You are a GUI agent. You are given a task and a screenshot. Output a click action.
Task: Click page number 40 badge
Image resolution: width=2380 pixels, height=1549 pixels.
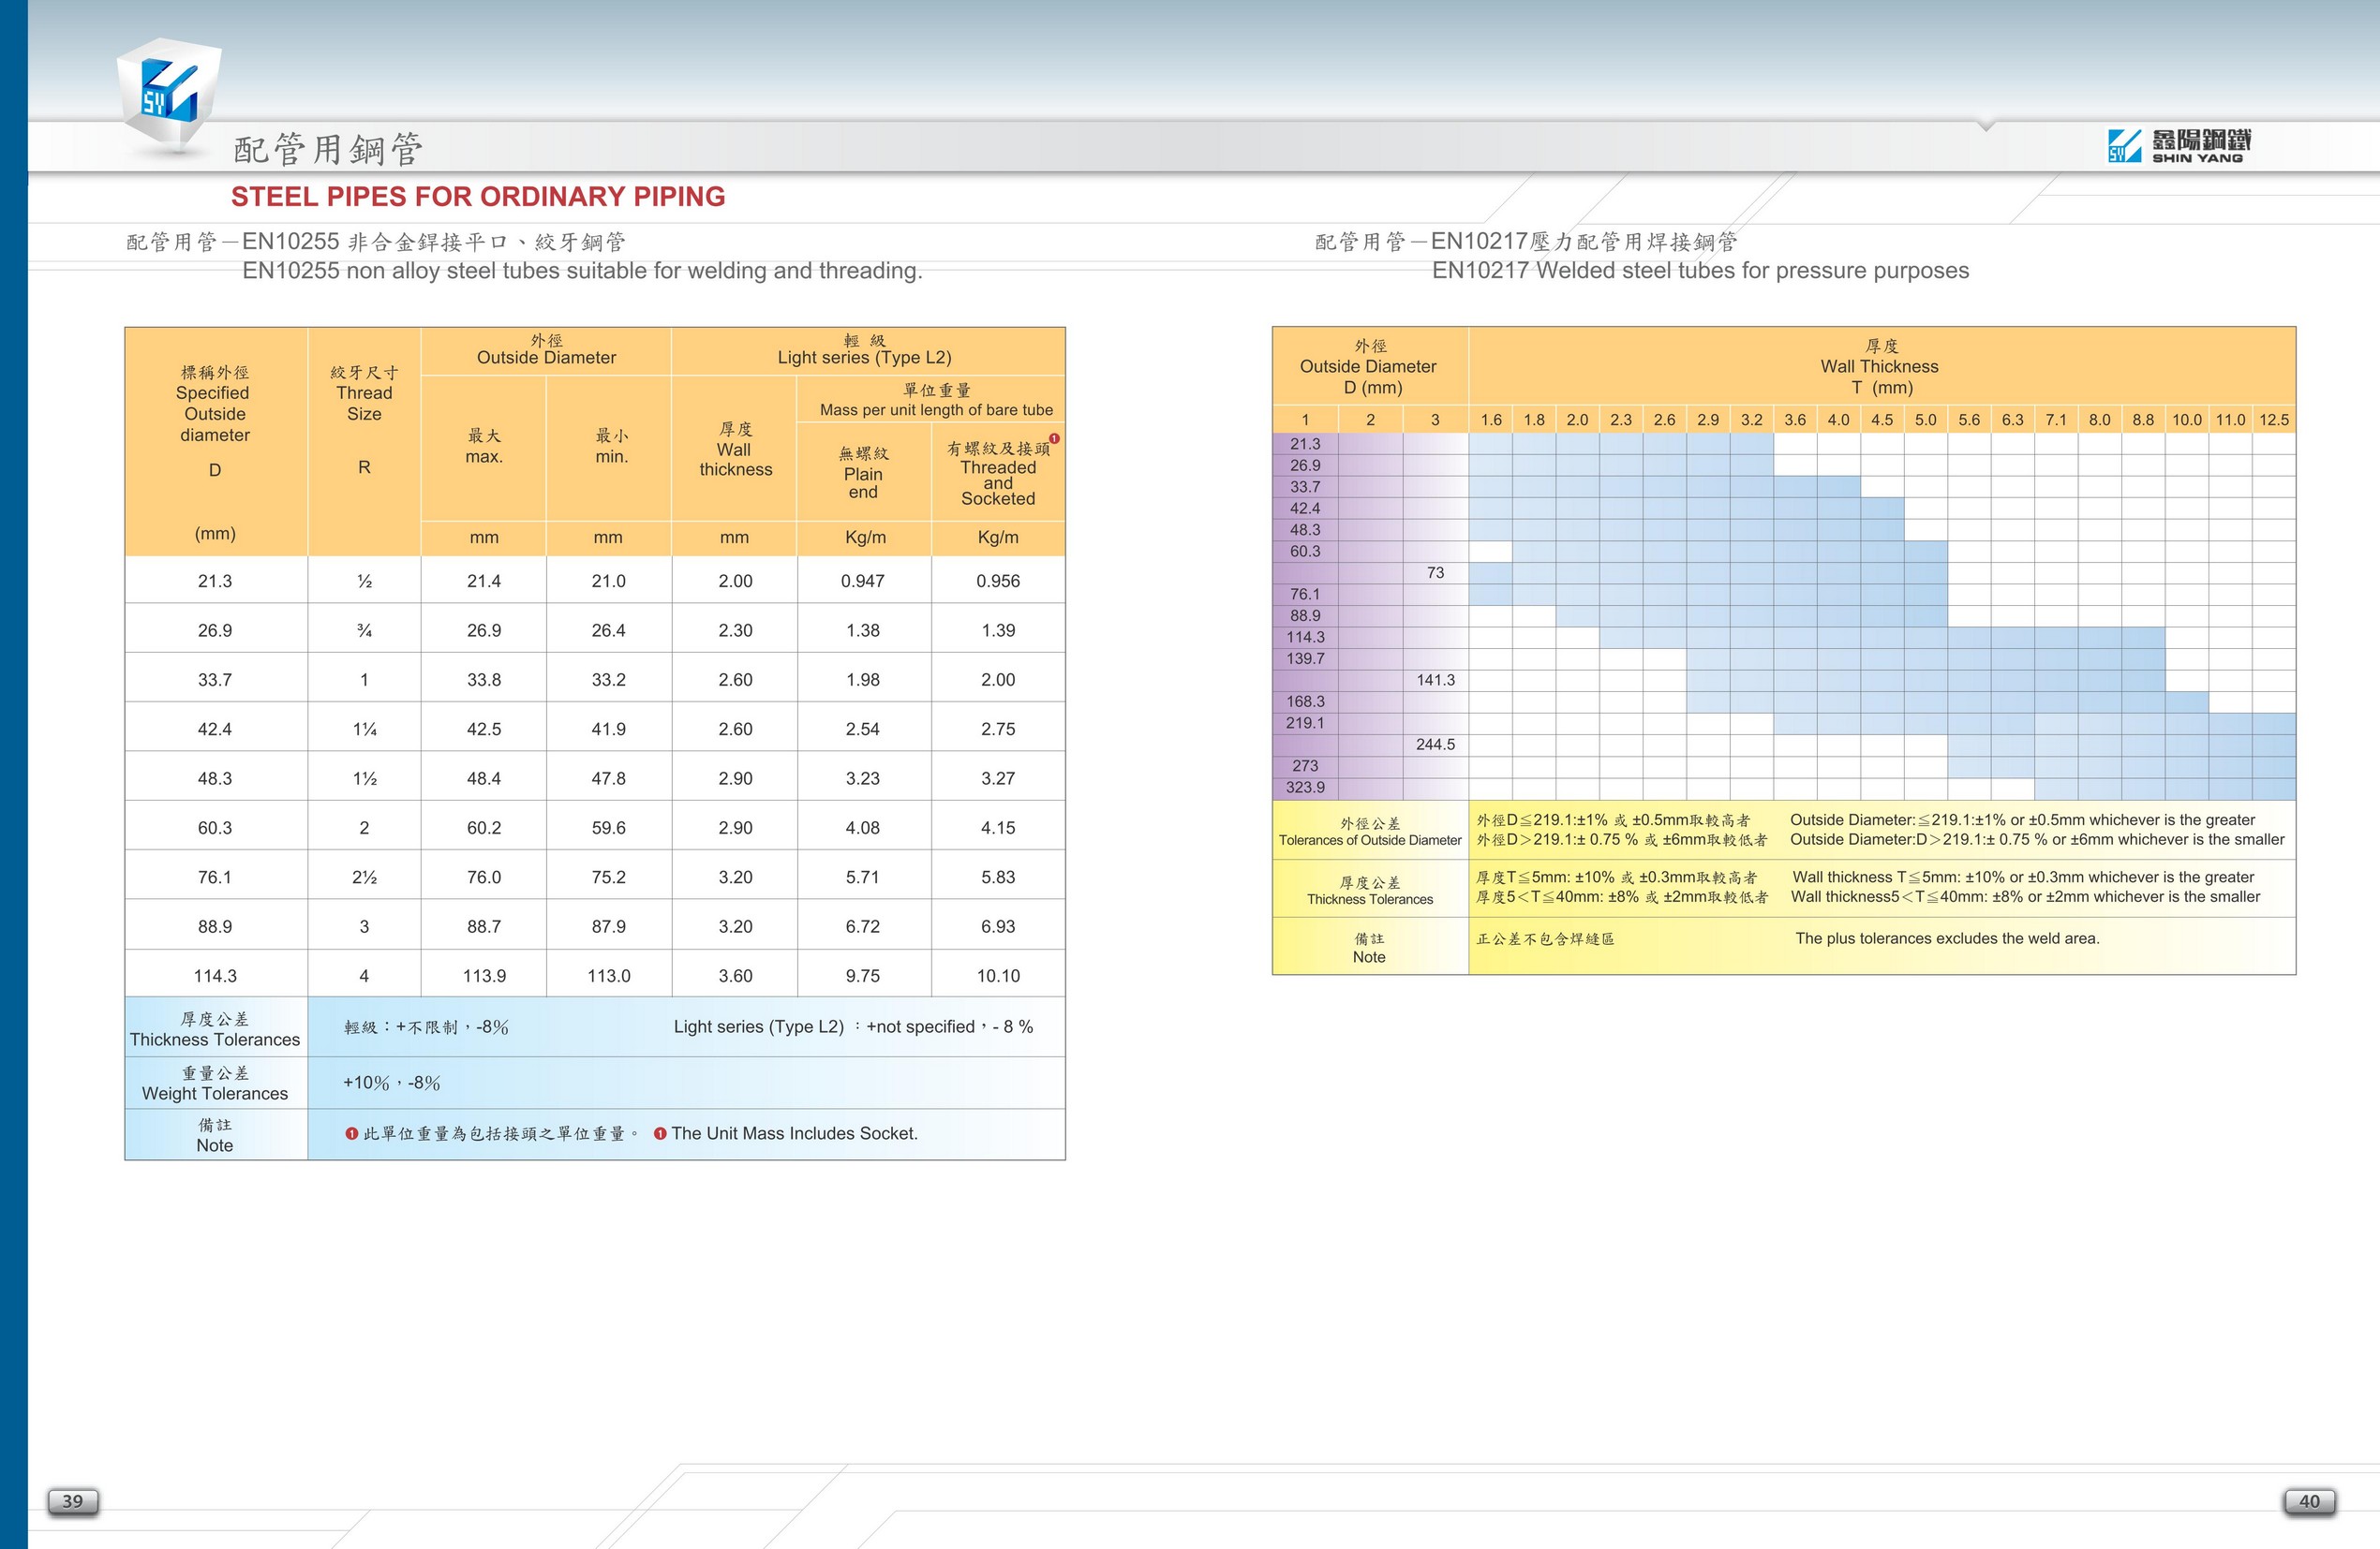click(x=2309, y=1501)
